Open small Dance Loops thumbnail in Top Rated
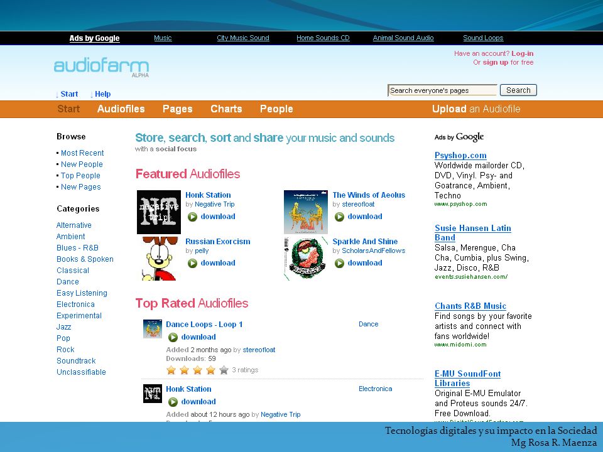Image resolution: width=603 pixels, height=452 pixels. tap(153, 329)
